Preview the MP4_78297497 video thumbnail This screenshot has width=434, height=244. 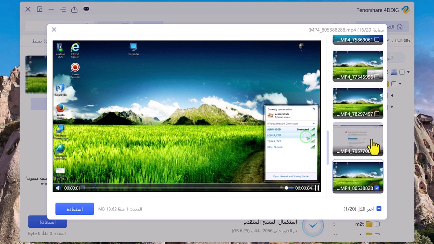(358, 104)
